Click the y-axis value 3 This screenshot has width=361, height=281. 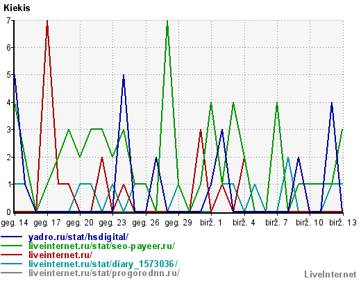tap(8, 130)
